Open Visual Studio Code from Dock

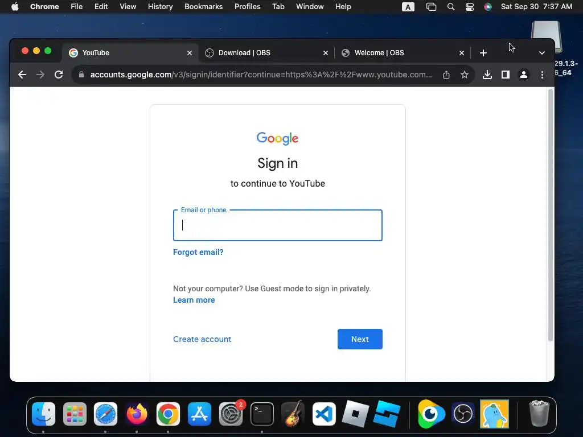point(324,414)
